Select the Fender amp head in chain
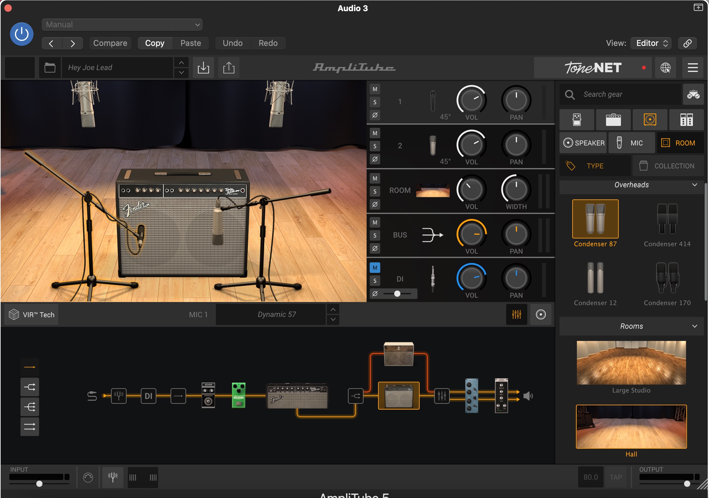 coord(297,396)
